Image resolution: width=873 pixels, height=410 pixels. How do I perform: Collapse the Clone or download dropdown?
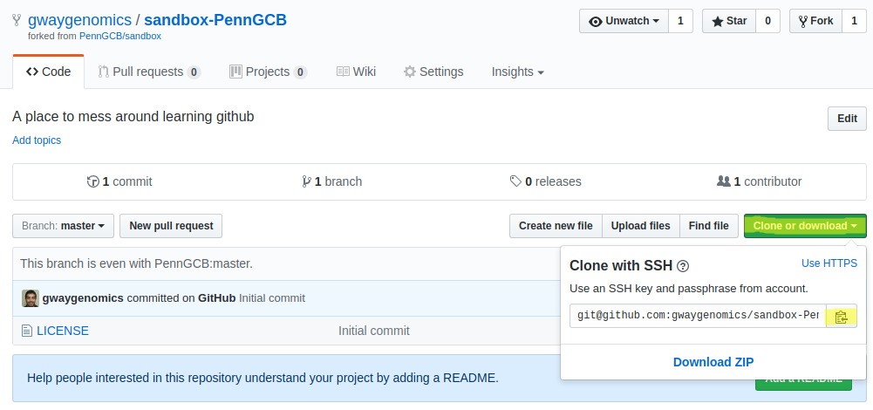coord(804,226)
